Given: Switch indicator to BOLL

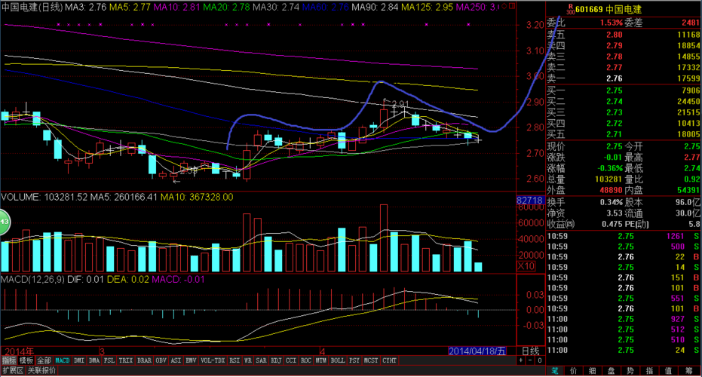Looking at the screenshot, I should tap(338, 360).
